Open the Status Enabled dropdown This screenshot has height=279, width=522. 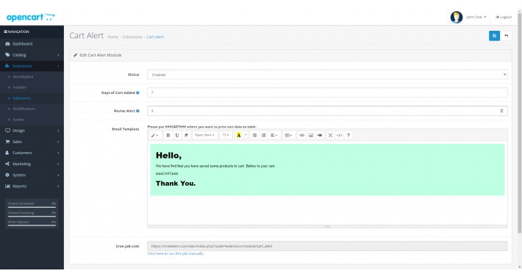[x=327, y=75]
